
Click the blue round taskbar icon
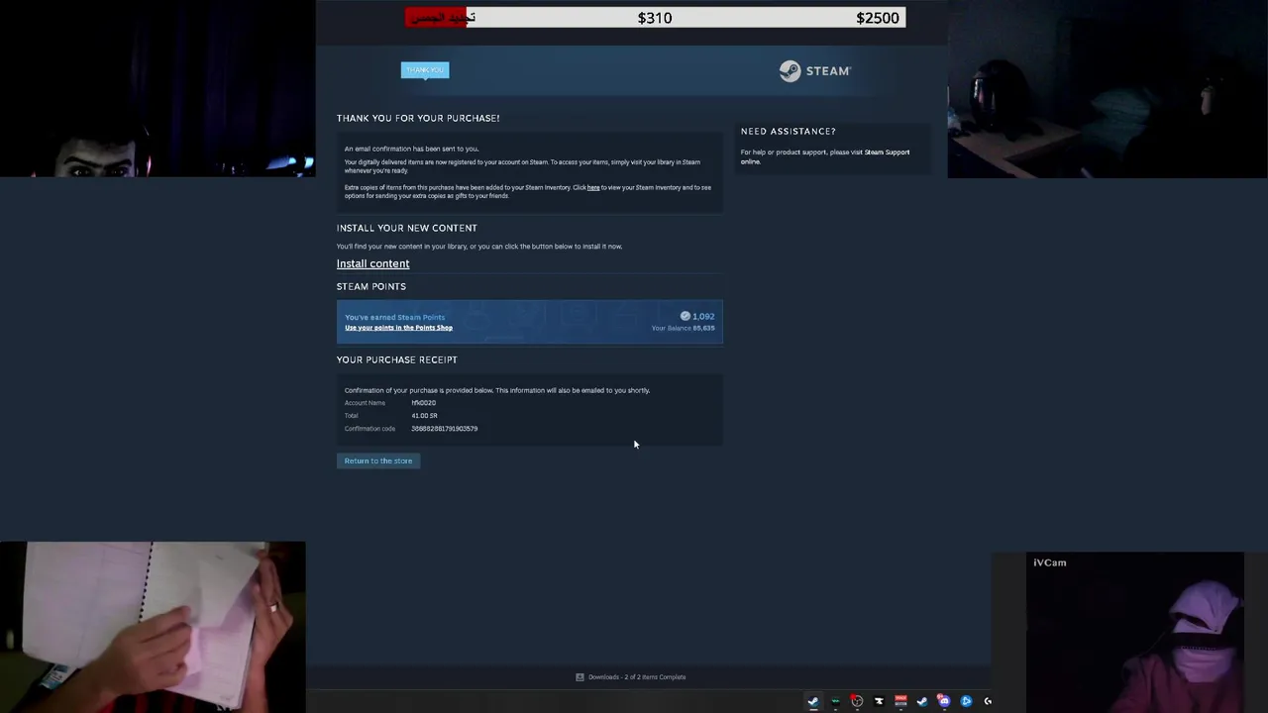(966, 701)
